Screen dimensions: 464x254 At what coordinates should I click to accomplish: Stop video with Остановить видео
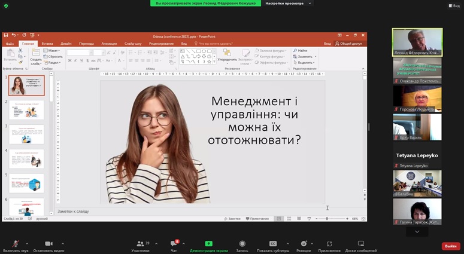tap(48, 246)
